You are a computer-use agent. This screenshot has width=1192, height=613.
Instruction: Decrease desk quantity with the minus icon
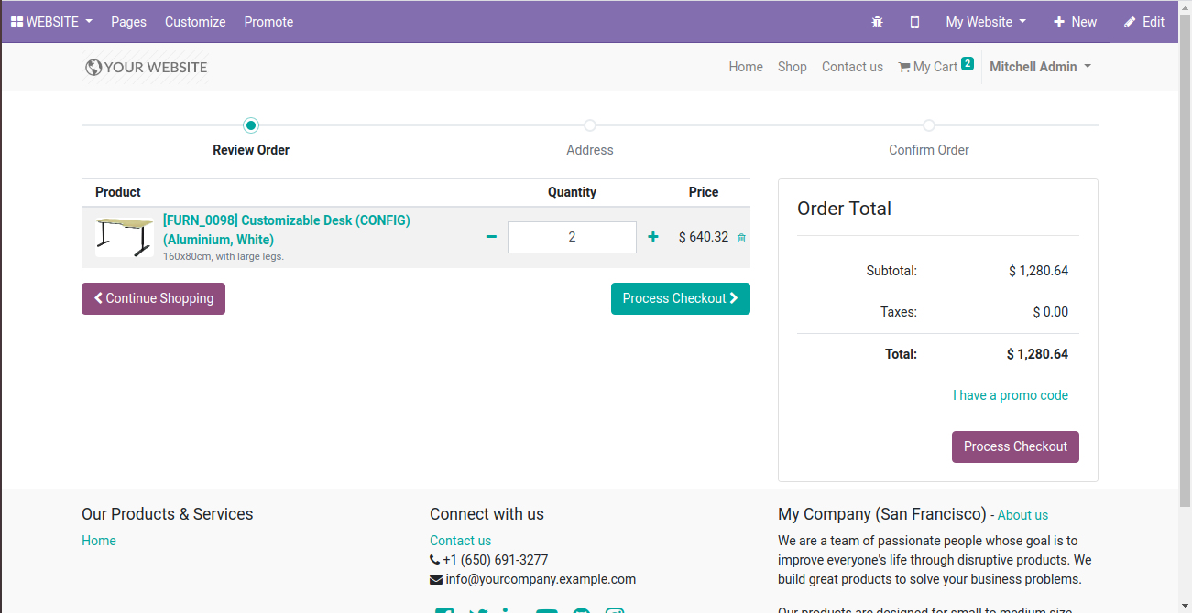(491, 237)
